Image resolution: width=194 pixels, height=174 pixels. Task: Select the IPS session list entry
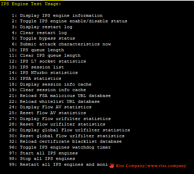36,67
